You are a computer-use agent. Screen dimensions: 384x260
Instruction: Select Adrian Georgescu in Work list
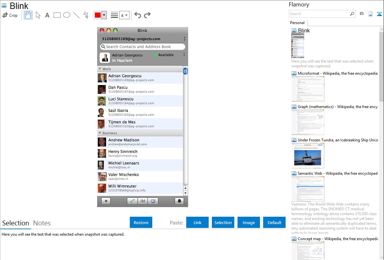[x=140, y=78]
